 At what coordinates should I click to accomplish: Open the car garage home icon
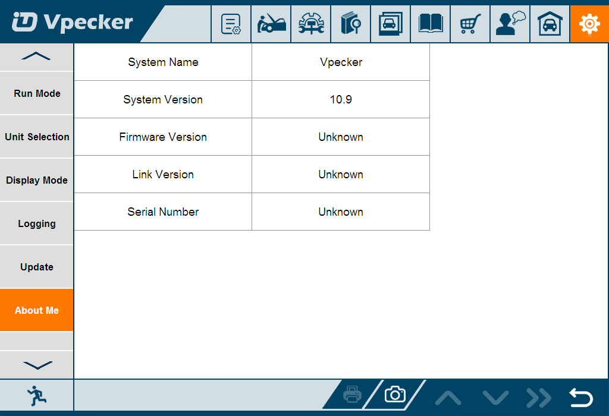coord(550,24)
